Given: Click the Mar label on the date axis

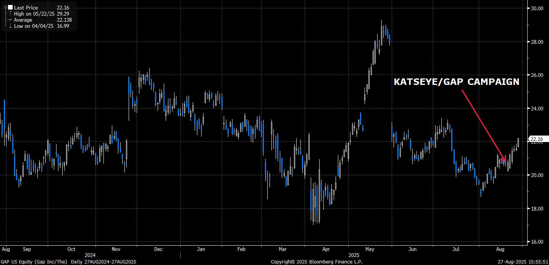Looking at the screenshot, I should pos(283,249).
